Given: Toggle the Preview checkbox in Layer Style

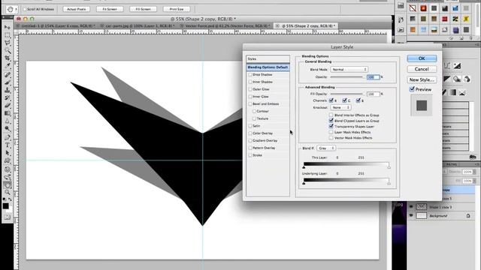Looking at the screenshot, I should coord(412,89).
